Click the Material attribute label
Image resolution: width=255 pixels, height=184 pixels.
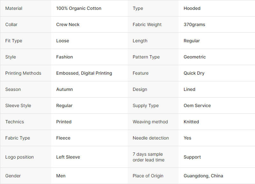14,8
